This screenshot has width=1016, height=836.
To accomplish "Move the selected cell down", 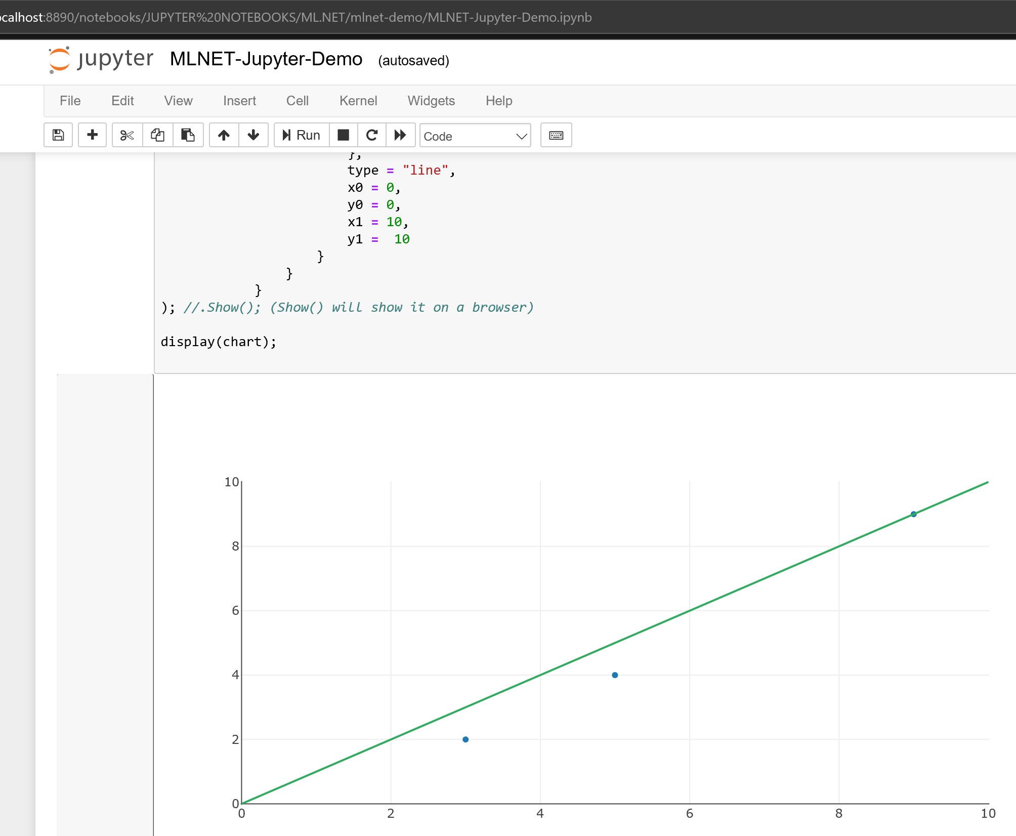I will pos(253,135).
